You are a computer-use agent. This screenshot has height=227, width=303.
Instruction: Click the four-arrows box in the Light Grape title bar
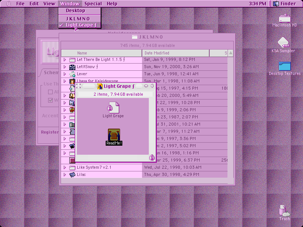pyautogui.click(x=78, y=86)
